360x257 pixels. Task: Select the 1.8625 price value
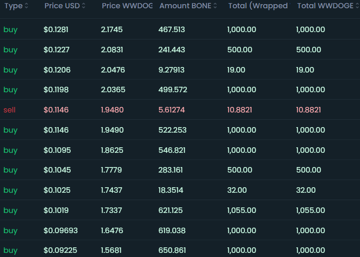[x=112, y=151]
